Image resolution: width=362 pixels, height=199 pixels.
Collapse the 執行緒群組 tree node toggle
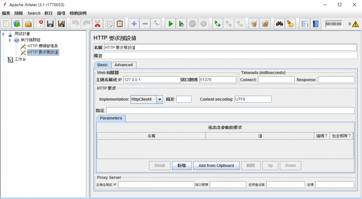point(10,40)
